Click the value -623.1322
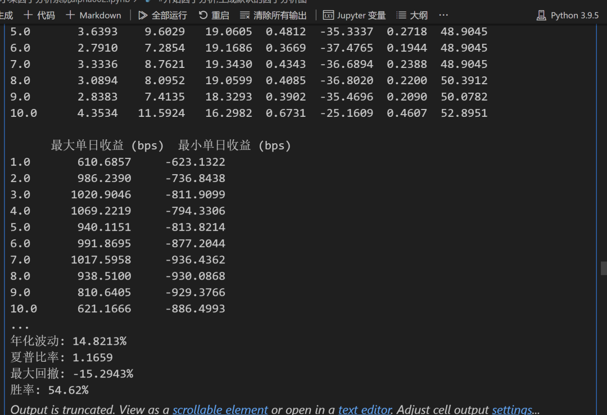Viewport: 607px width, 415px height. coord(195,162)
